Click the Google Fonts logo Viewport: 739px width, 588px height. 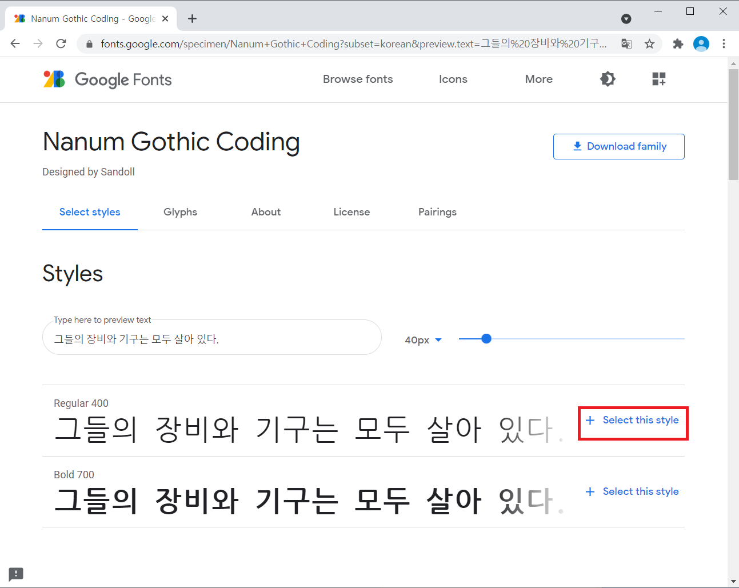54,79
